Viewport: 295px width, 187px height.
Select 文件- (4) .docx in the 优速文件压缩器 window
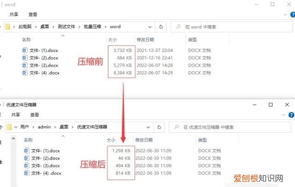46,173
